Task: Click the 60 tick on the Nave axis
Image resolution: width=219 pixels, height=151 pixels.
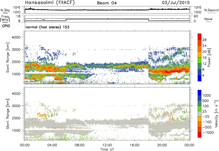Action: point(196,16)
